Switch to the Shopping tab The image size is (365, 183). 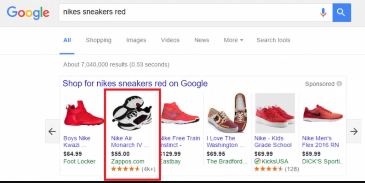click(x=98, y=40)
